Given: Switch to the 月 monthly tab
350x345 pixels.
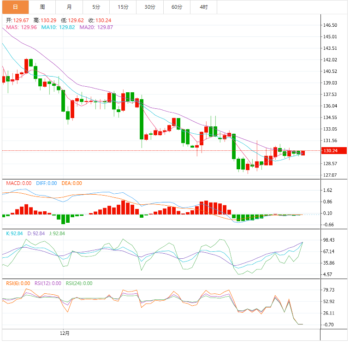Looking at the screenshot, I should click(x=69, y=7).
